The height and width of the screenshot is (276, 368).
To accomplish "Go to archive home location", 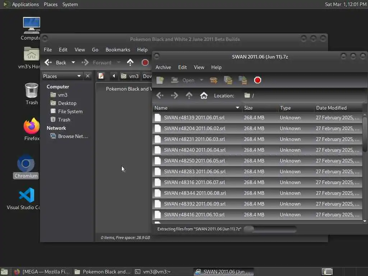I will pyautogui.click(x=204, y=96).
